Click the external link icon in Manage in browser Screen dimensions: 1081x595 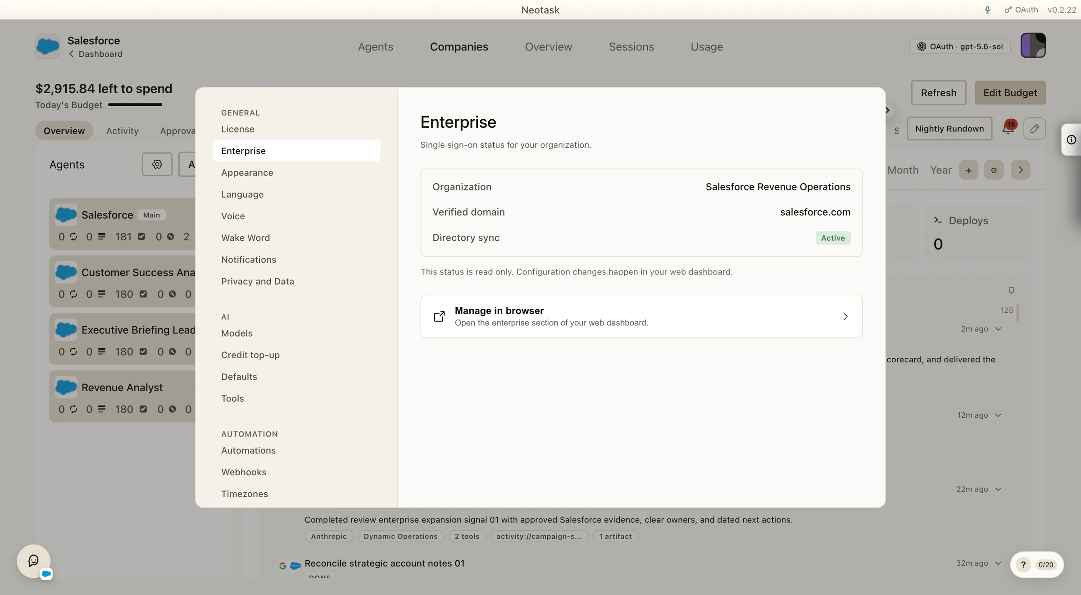439,316
